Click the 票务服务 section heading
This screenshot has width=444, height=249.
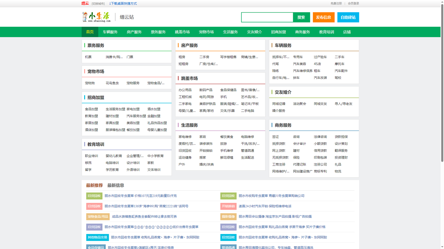(96, 45)
